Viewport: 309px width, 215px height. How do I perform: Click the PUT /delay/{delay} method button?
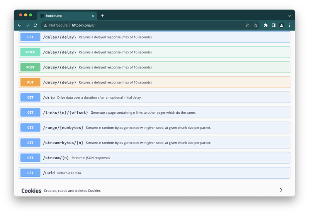30,82
